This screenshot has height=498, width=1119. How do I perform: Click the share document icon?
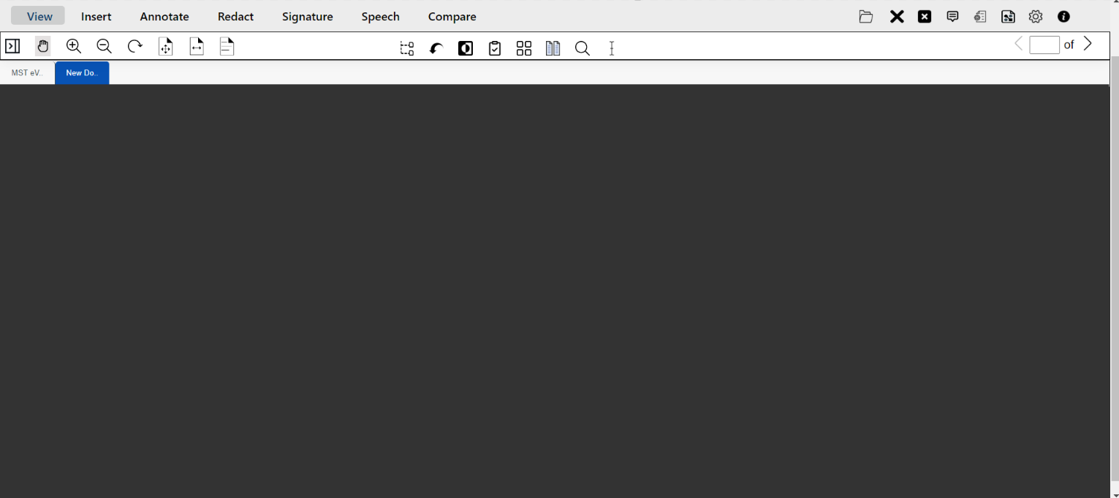[1008, 16]
